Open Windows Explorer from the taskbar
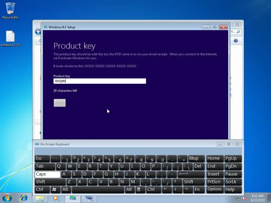 point(40,199)
